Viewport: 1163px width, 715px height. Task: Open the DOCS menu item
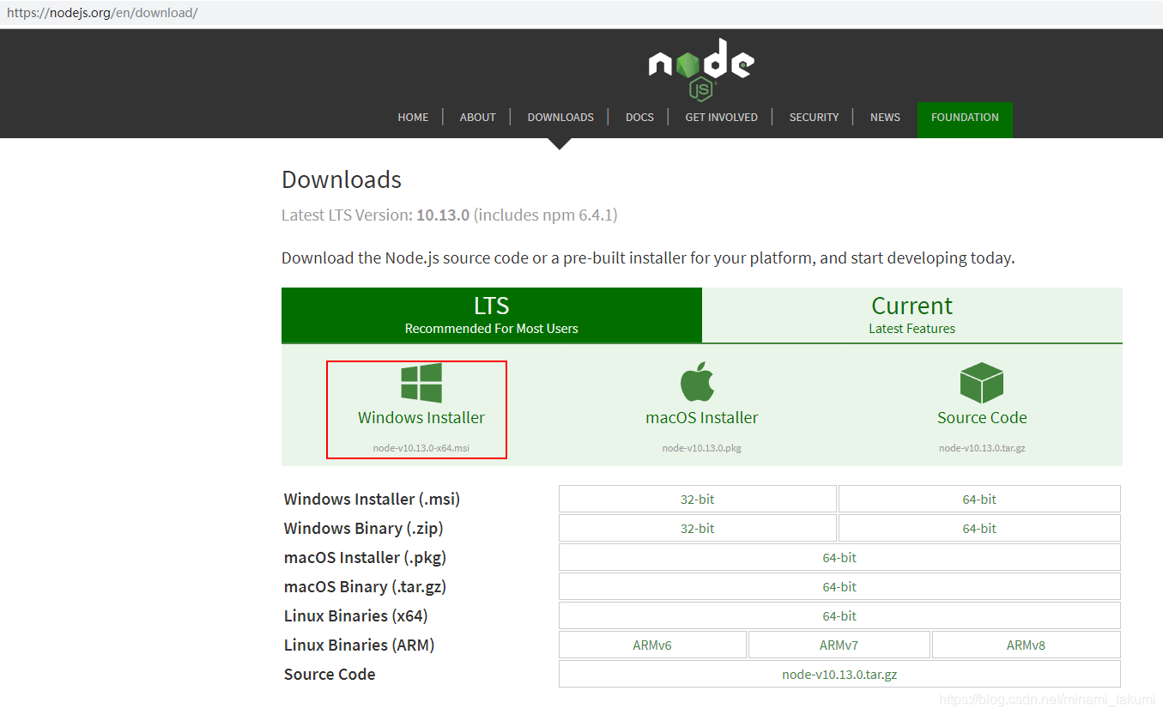coord(639,118)
